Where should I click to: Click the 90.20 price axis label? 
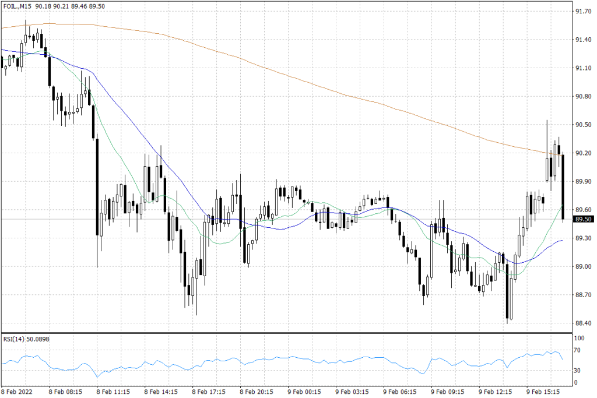(x=584, y=153)
